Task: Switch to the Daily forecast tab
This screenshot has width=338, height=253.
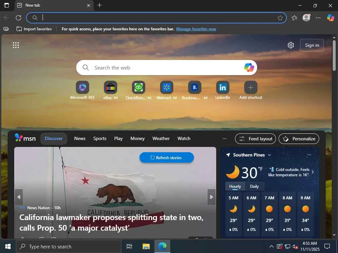Action: [x=254, y=186]
